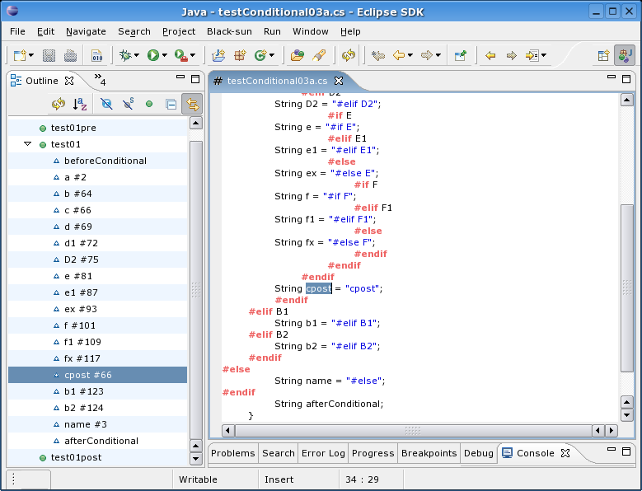
Task: Collapse the test01 tree node
Action: tap(27, 144)
